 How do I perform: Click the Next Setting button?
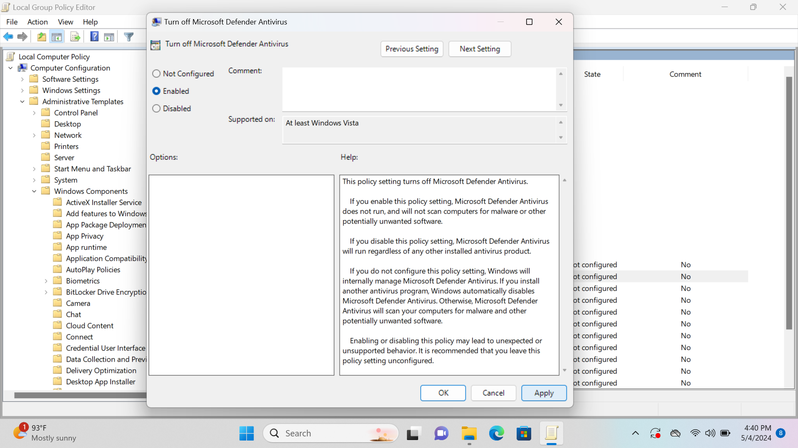(480, 49)
